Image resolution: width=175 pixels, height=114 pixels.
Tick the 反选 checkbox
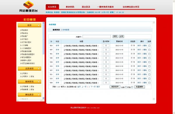click(x=132, y=87)
